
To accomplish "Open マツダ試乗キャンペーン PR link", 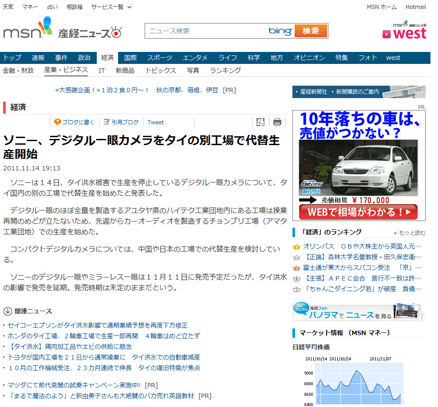I will (74, 386).
